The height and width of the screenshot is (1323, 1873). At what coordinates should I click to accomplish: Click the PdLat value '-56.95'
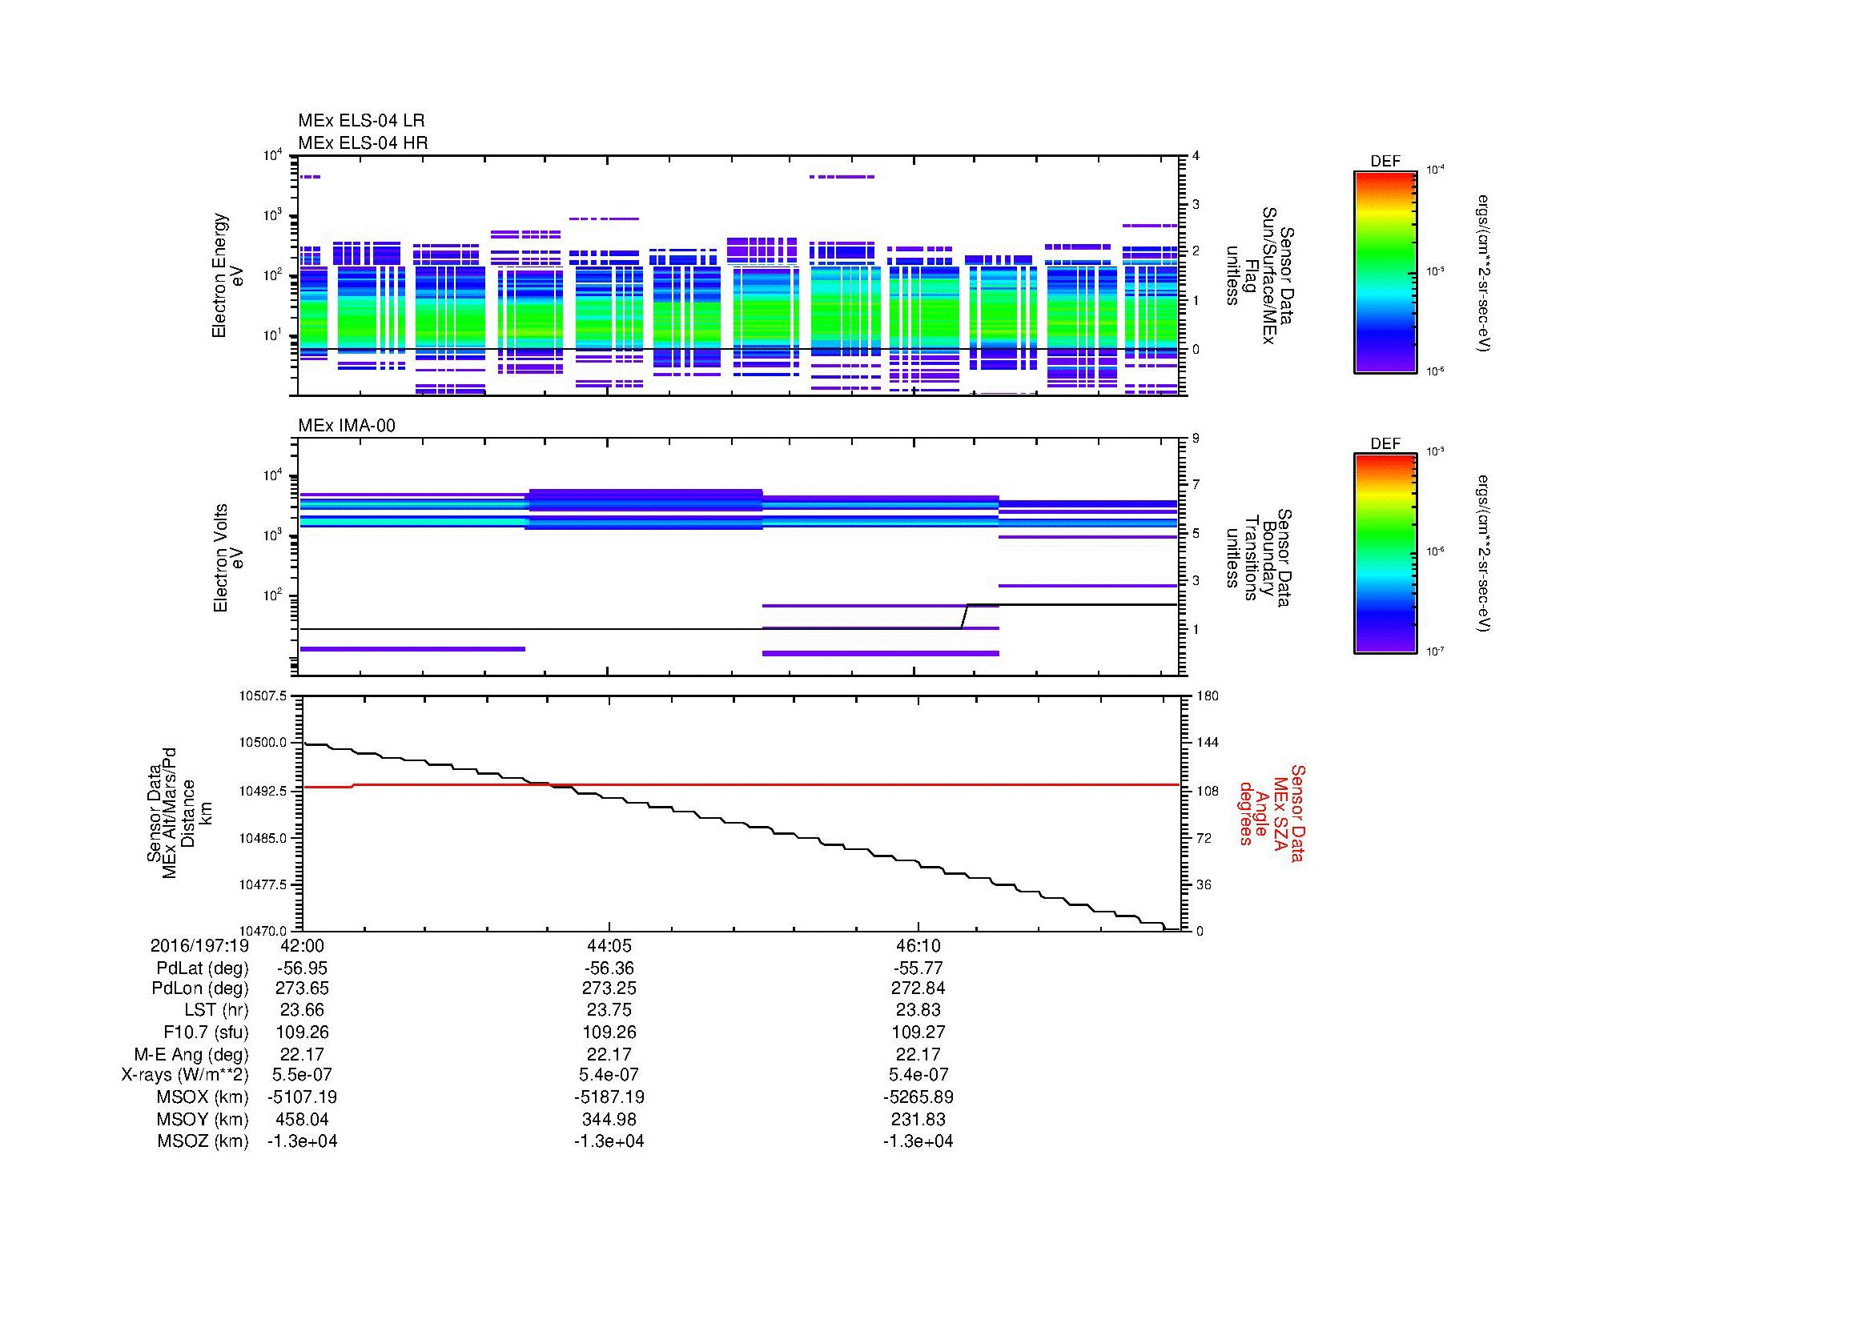point(302,968)
